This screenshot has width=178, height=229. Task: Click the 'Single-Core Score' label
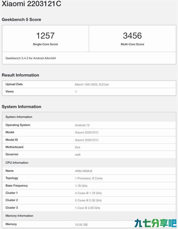[45, 44]
